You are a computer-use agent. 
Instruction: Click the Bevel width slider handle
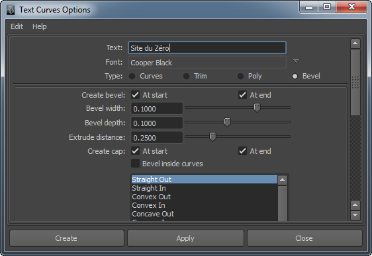pos(257,108)
